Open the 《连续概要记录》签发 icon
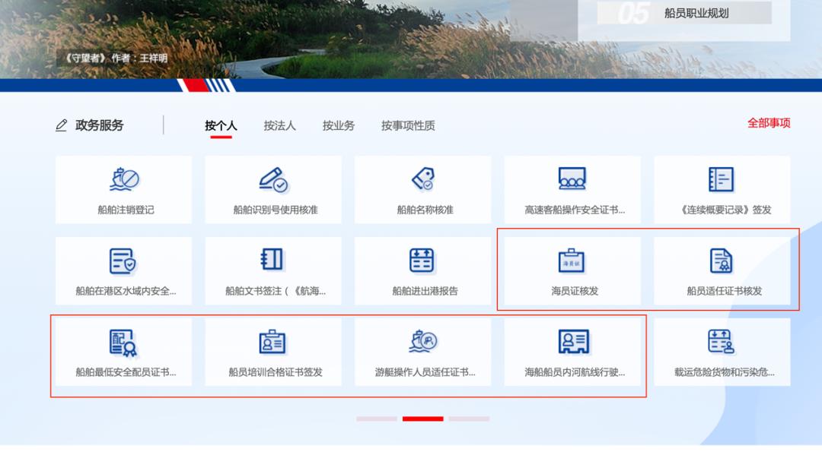 [x=721, y=180]
